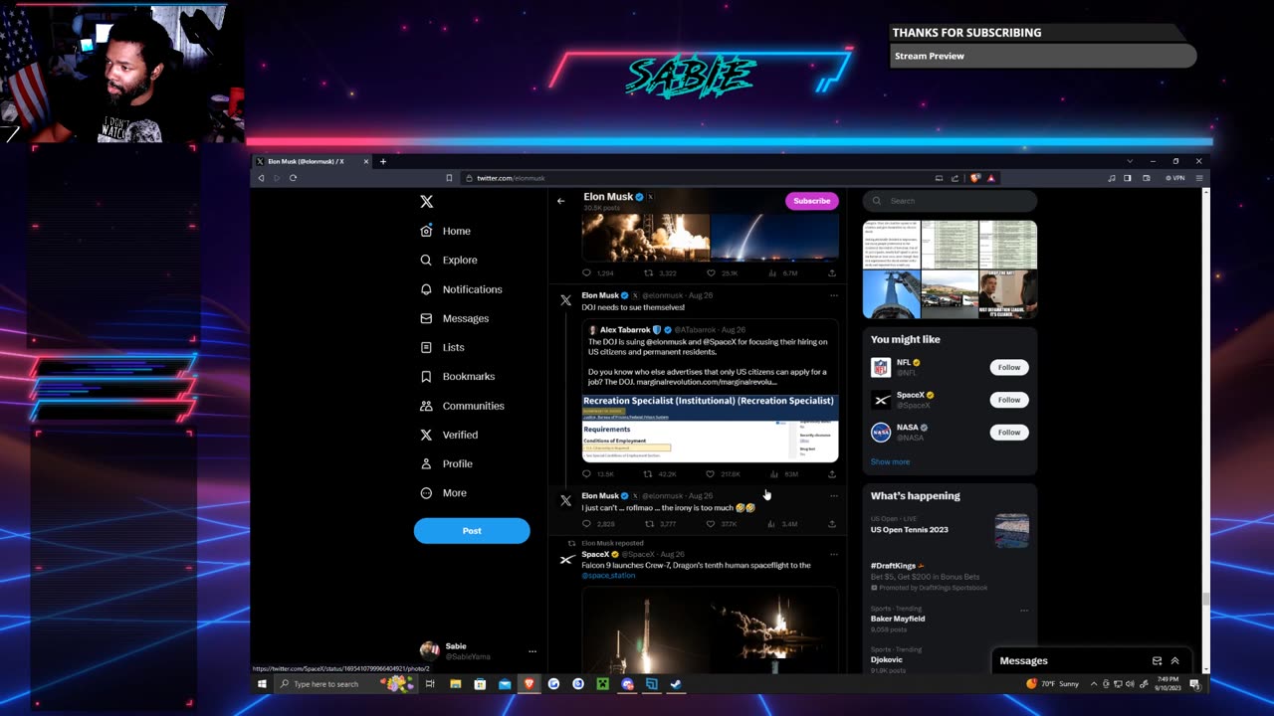The width and height of the screenshot is (1274, 716).
Task: Share the DOJ needs to sue themselves tweet
Action: (x=832, y=474)
